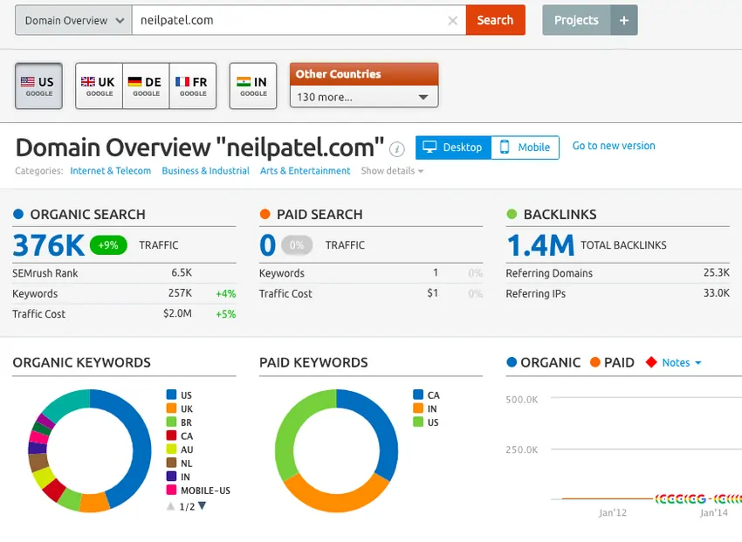Click the 1.4M total backlinks value
This screenshot has width=742, height=542.
point(540,245)
